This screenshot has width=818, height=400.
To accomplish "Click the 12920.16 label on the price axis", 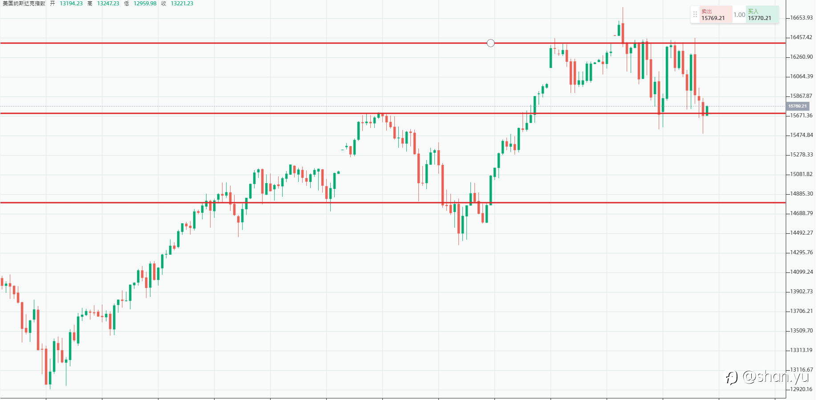I will [801, 389].
